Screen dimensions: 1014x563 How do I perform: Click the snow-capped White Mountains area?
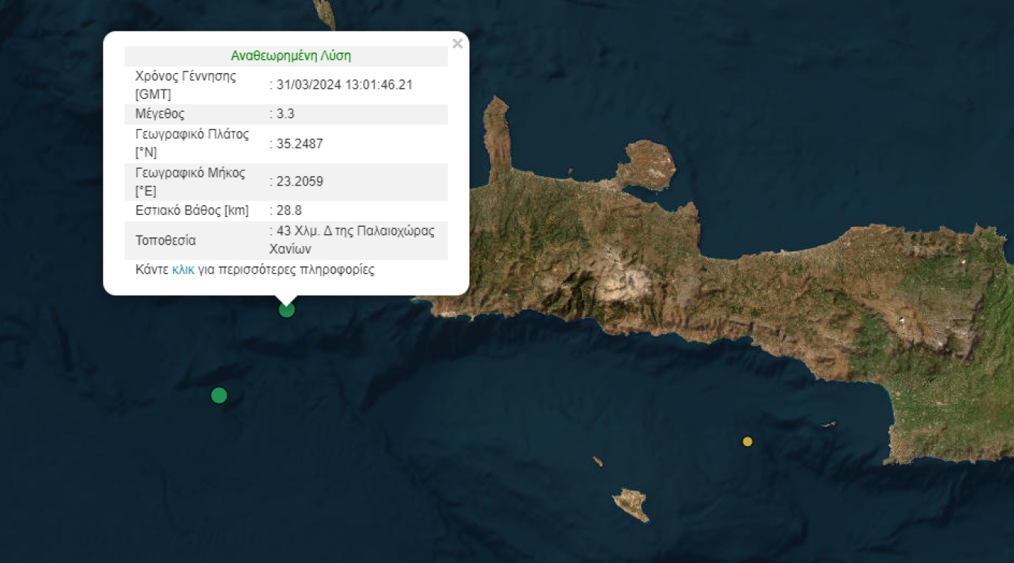(x=625, y=283)
